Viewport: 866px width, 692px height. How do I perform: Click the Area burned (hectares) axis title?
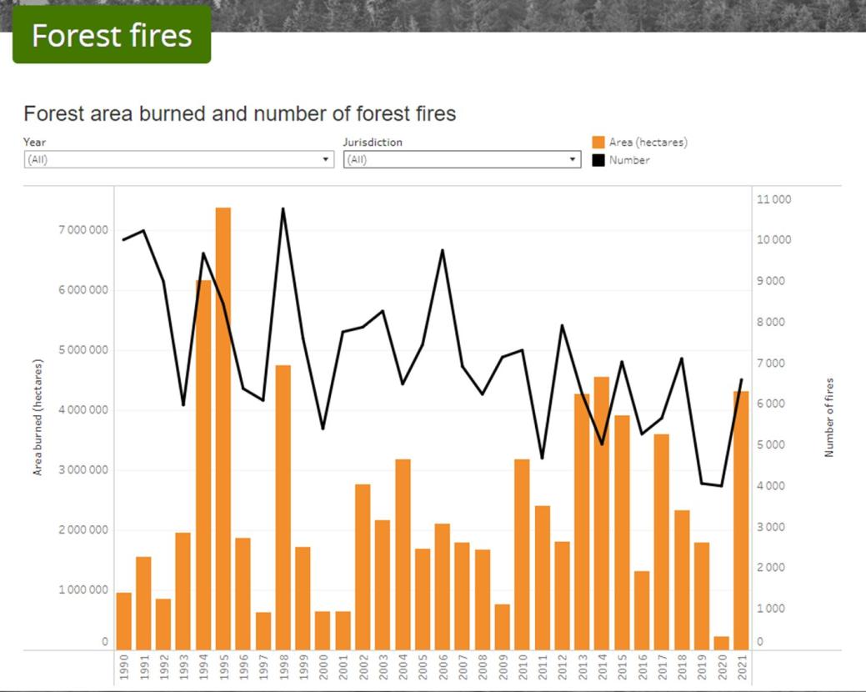(x=38, y=417)
